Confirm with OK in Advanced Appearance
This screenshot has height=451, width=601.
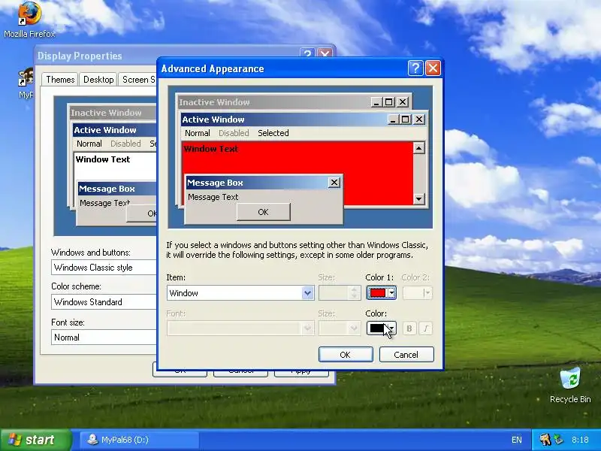(x=346, y=354)
